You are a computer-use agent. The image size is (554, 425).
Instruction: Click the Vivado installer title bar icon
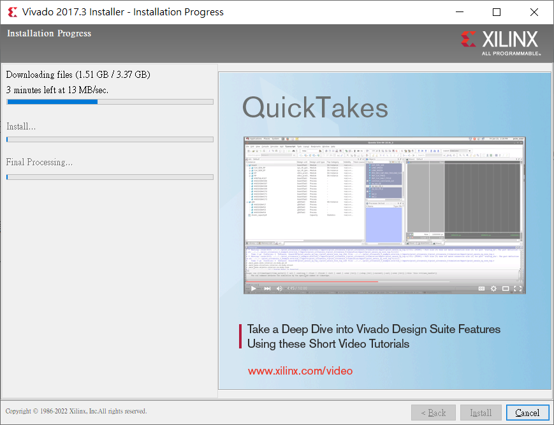pos(12,12)
